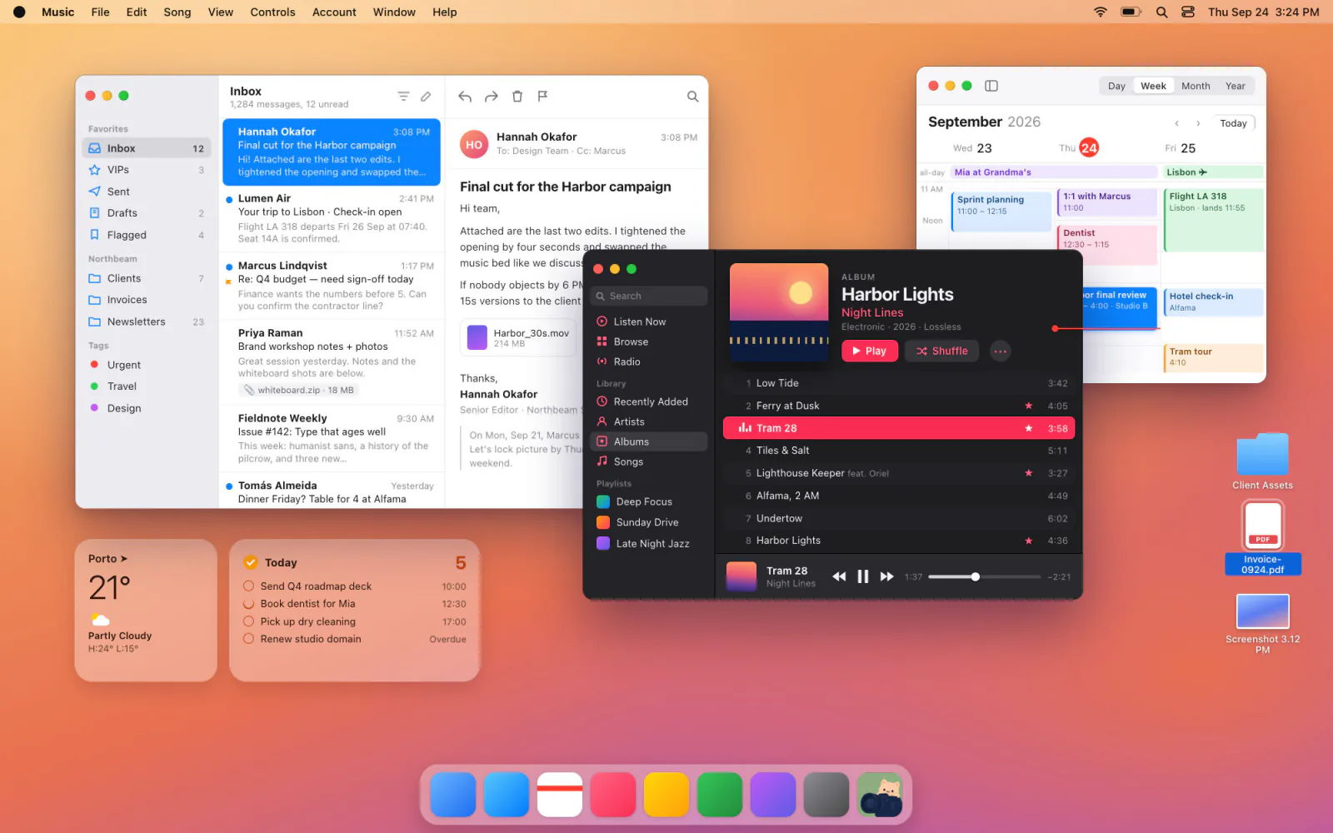Viewport: 1333px width, 833px height.
Task: Go to previous week in Calendar
Action: 1176,123
